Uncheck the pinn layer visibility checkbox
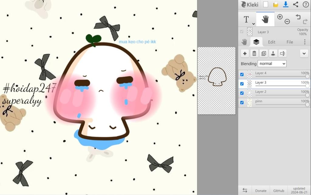 pyautogui.click(x=242, y=103)
